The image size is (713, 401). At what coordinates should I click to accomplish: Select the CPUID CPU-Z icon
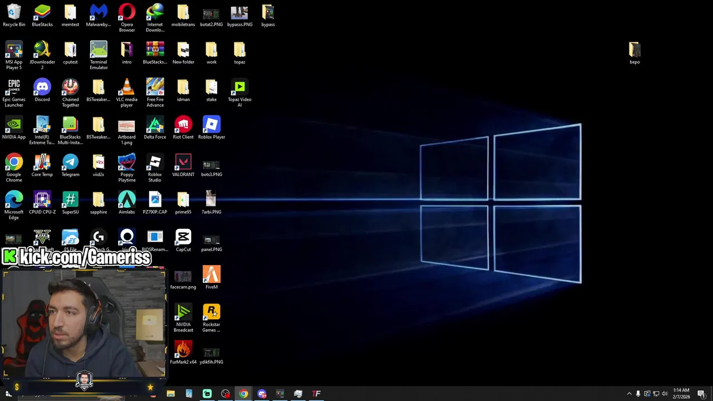pos(42,202)
